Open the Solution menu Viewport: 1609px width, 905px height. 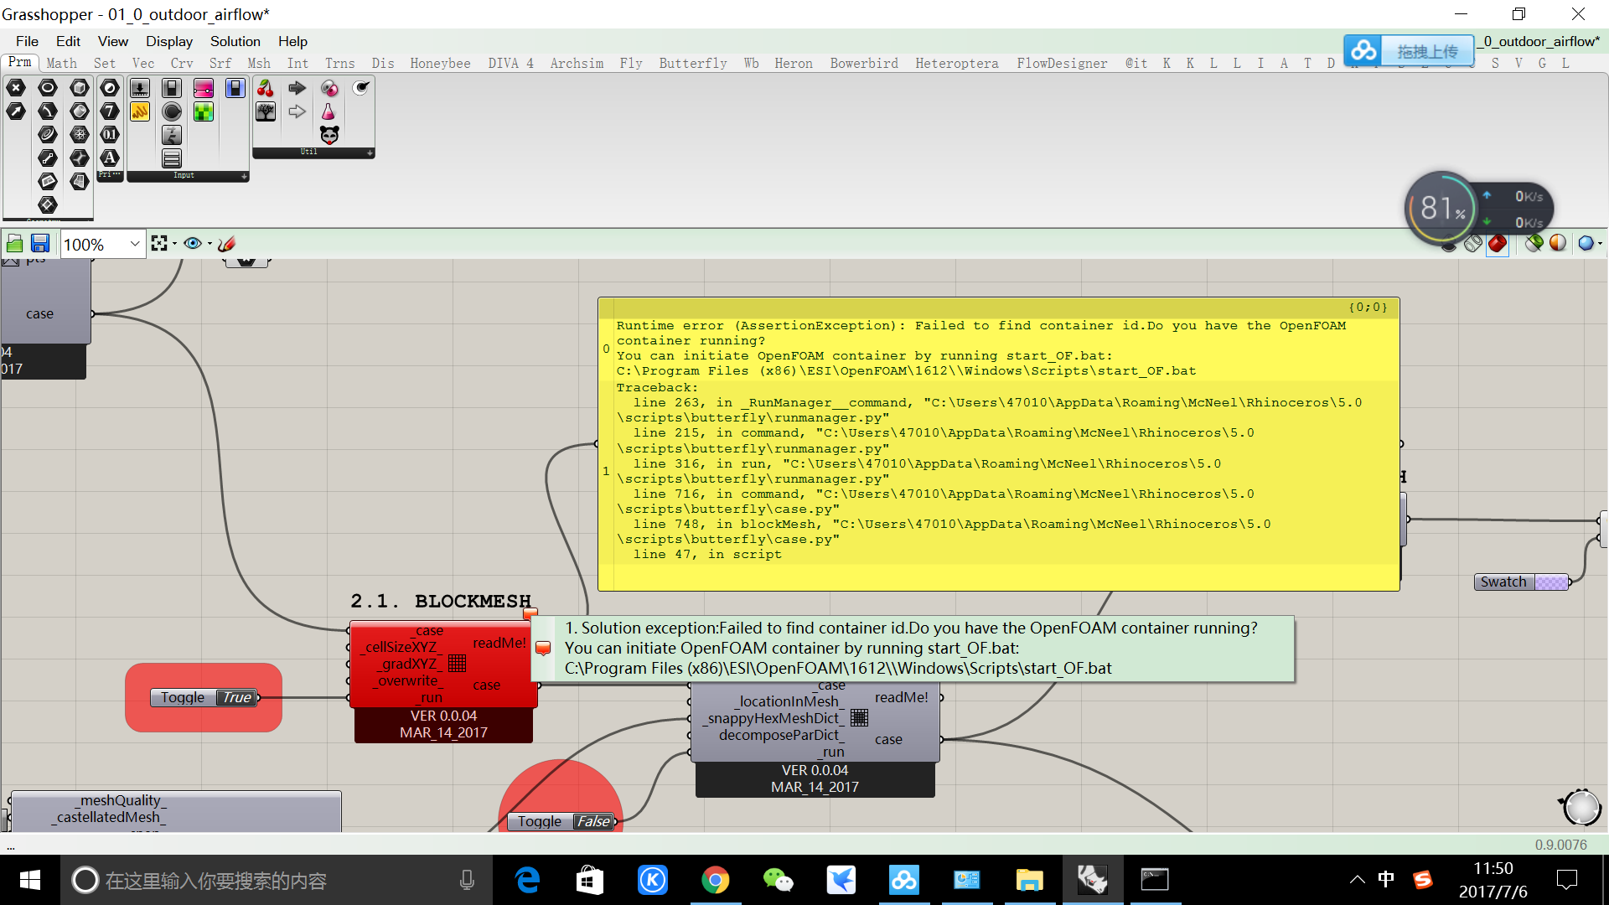[x=235, y=41]
